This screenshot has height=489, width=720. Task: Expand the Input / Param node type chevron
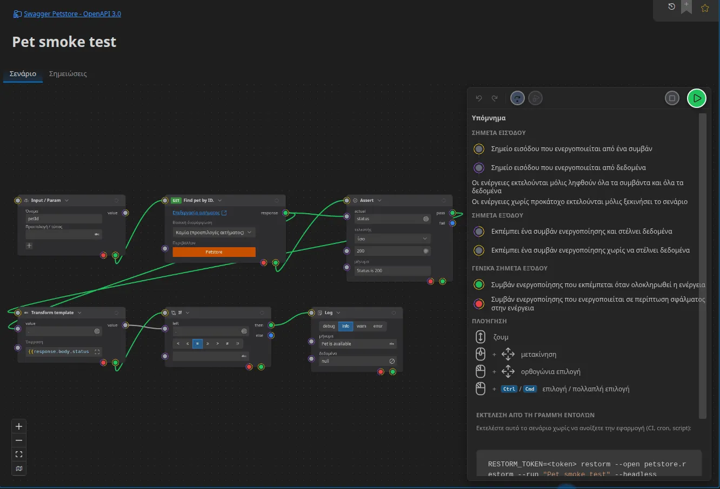[66, 200]
